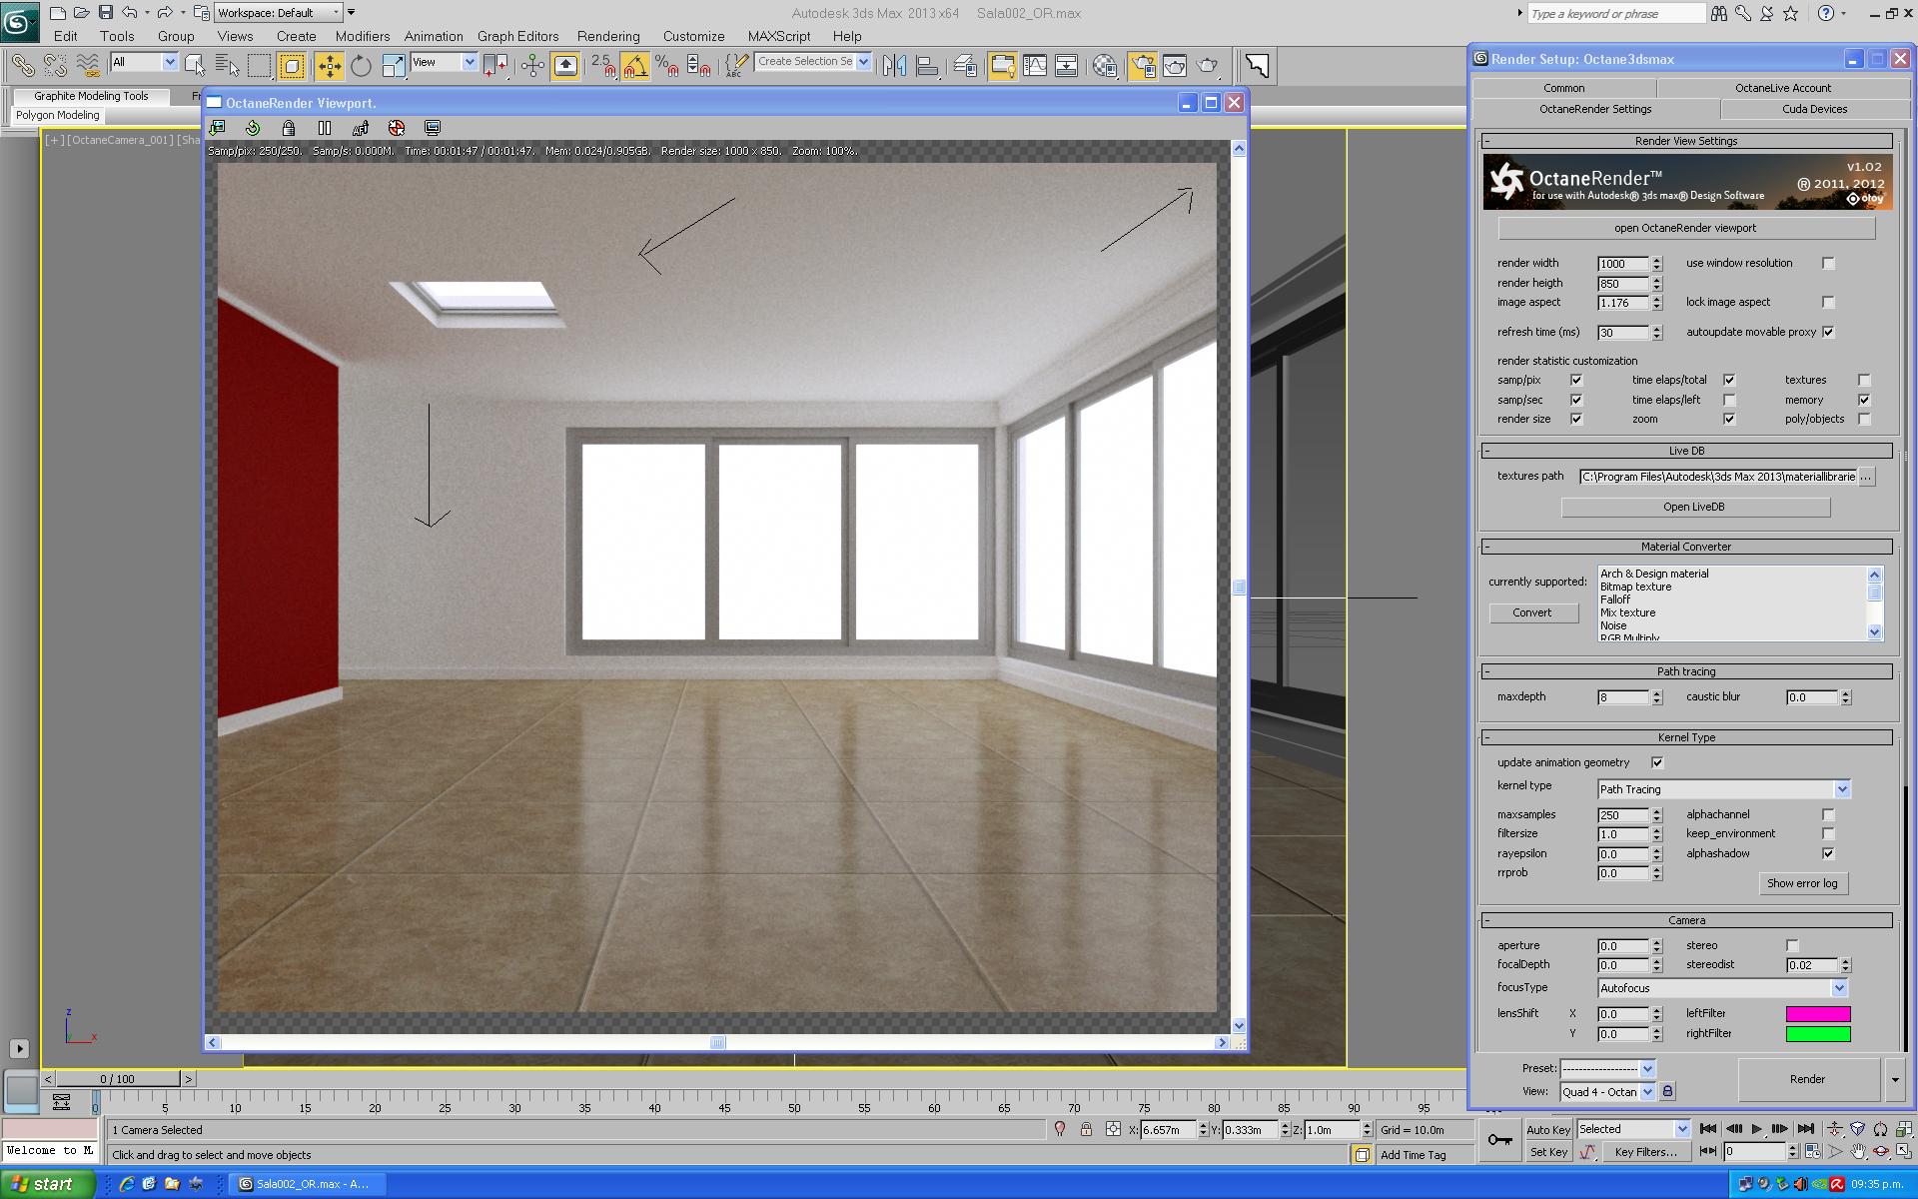The image size is (1918, 1199).
Task: Toggle the alphashadow checkbox
Action: 1828,854
